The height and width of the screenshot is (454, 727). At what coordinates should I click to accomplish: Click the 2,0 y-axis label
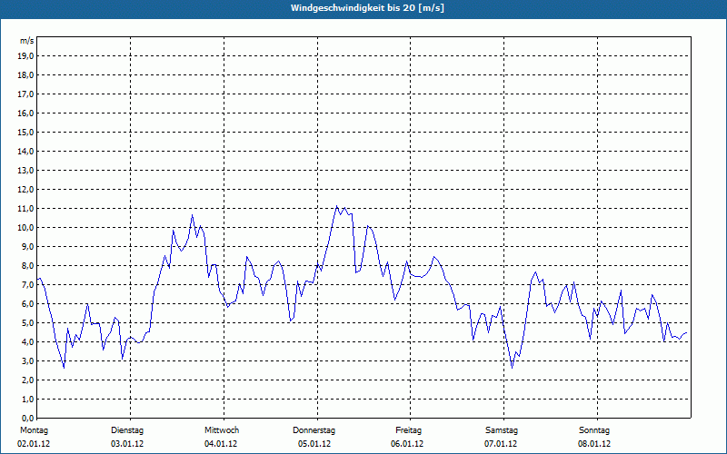tap(26, 380)
